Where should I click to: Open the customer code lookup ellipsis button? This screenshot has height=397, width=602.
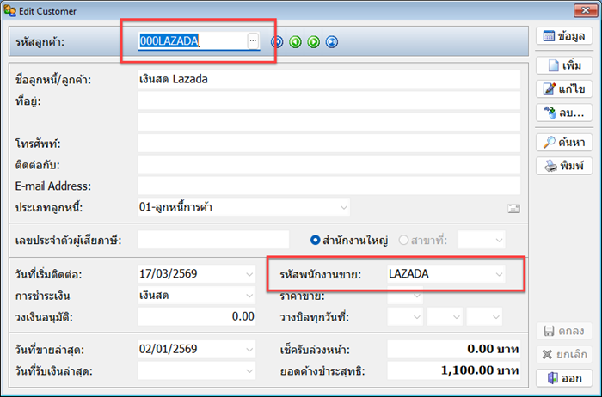(x=252, y=40)
